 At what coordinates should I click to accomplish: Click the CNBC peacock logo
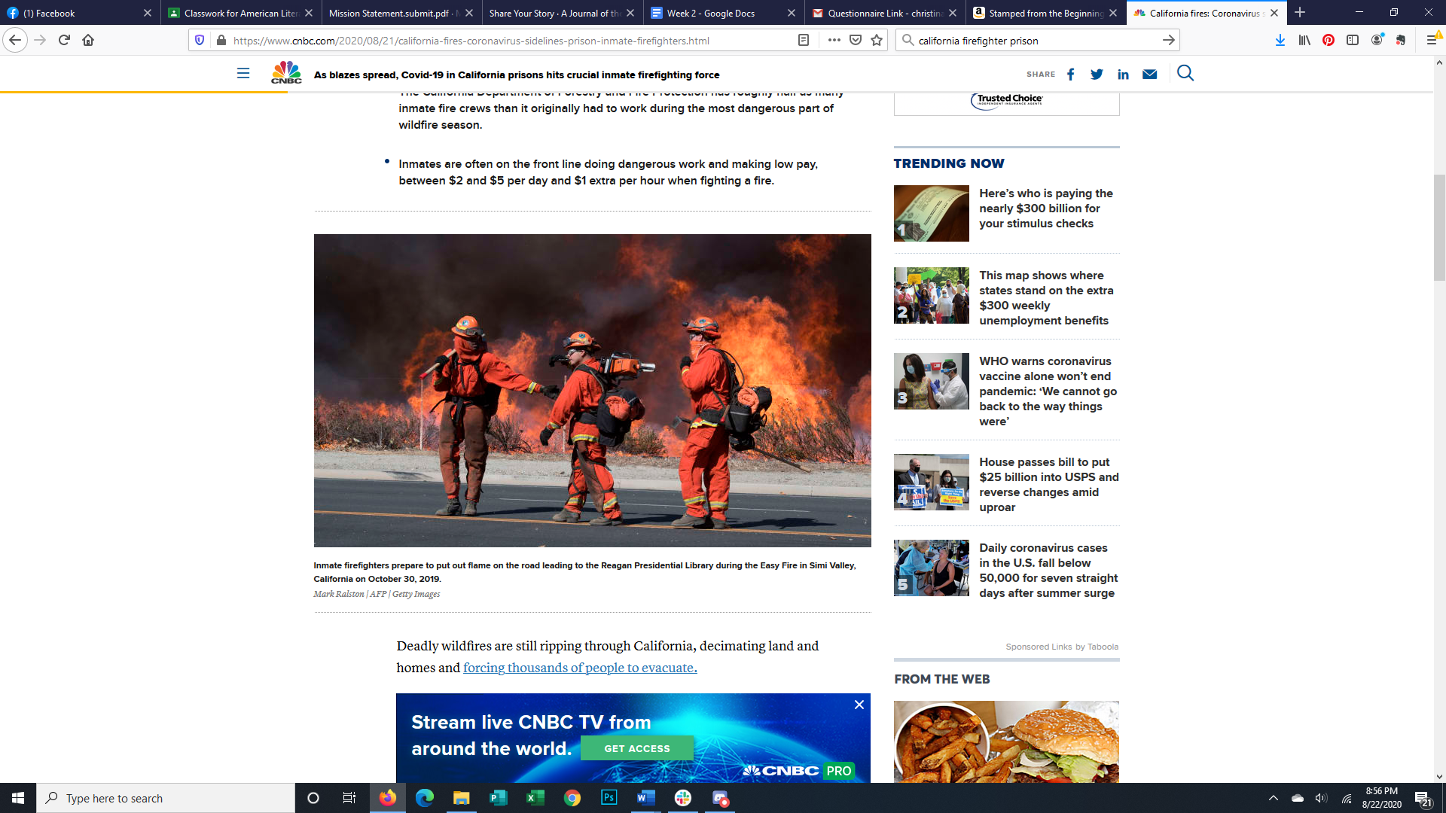pyautogui.click(x=286, y=72)
